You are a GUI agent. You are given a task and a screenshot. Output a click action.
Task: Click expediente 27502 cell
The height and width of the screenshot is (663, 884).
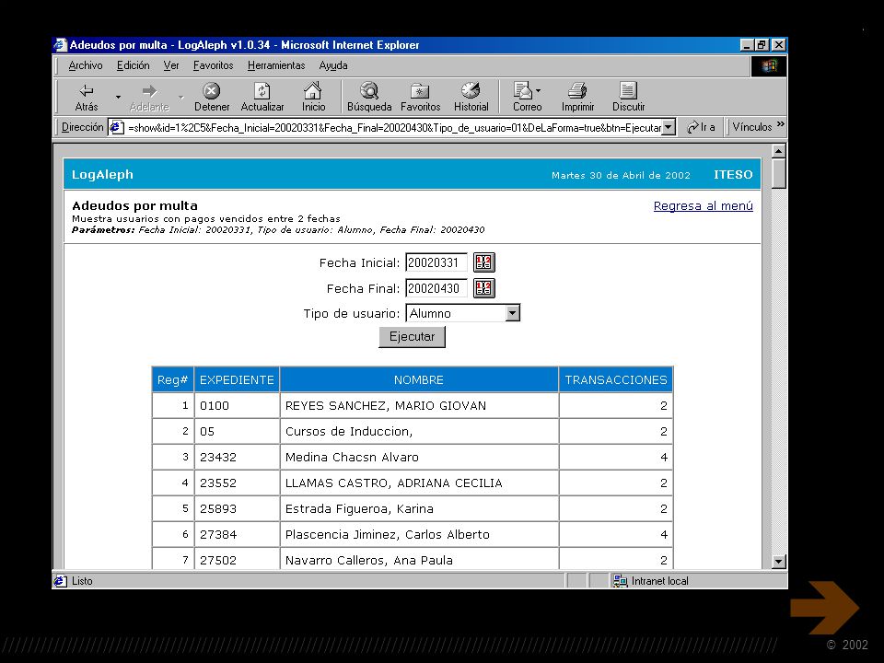237,559
